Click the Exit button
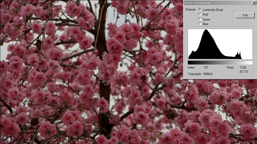Viewport: 257px width, 144px height. (x=245, y=15)
